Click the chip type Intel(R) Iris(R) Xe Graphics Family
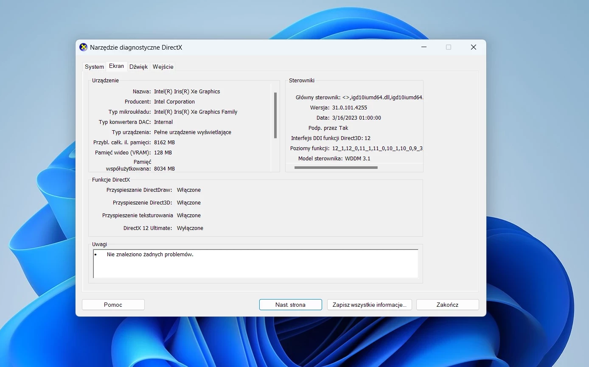 pos(196,112)
